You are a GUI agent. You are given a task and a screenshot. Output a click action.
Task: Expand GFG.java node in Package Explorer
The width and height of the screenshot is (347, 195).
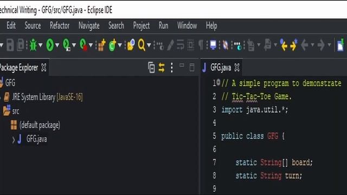pos(14,140)
